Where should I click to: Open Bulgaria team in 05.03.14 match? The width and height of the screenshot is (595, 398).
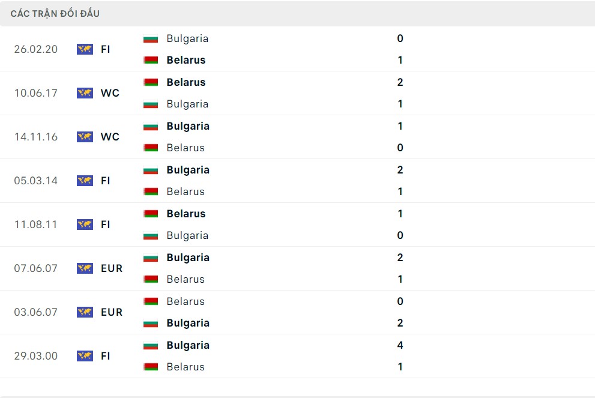(188, 170)
